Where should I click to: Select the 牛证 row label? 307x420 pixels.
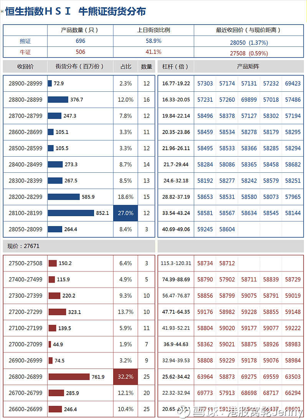coord(25,52)
